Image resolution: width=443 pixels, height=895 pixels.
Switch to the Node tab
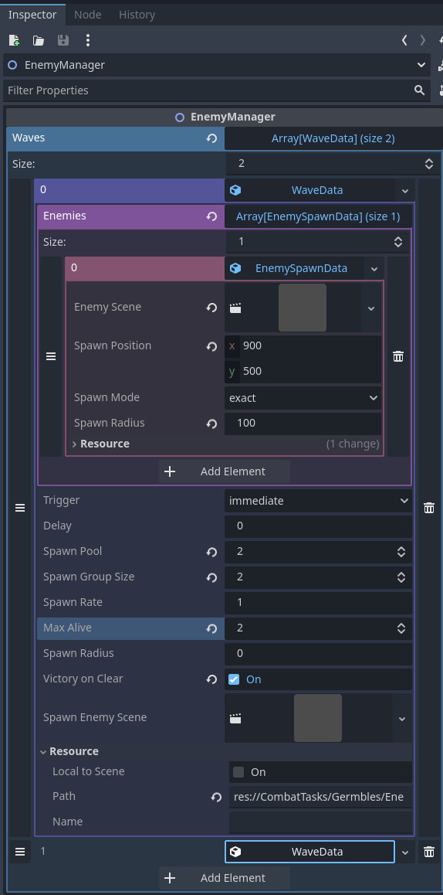click(88, 15)
